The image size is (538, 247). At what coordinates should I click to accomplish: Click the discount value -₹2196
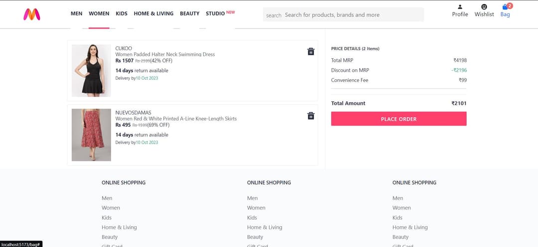click(x=459, y=70)
